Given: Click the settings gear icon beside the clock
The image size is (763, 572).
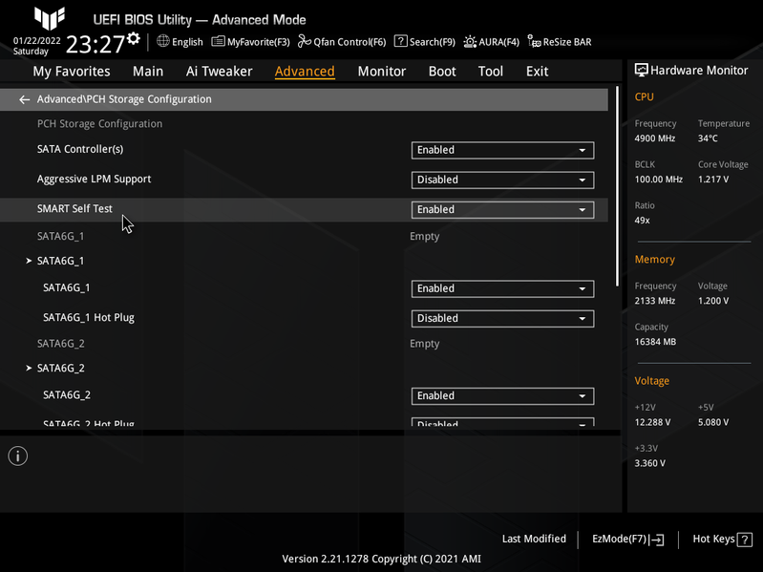Looking at the screenshot, I should coord(134,39).
